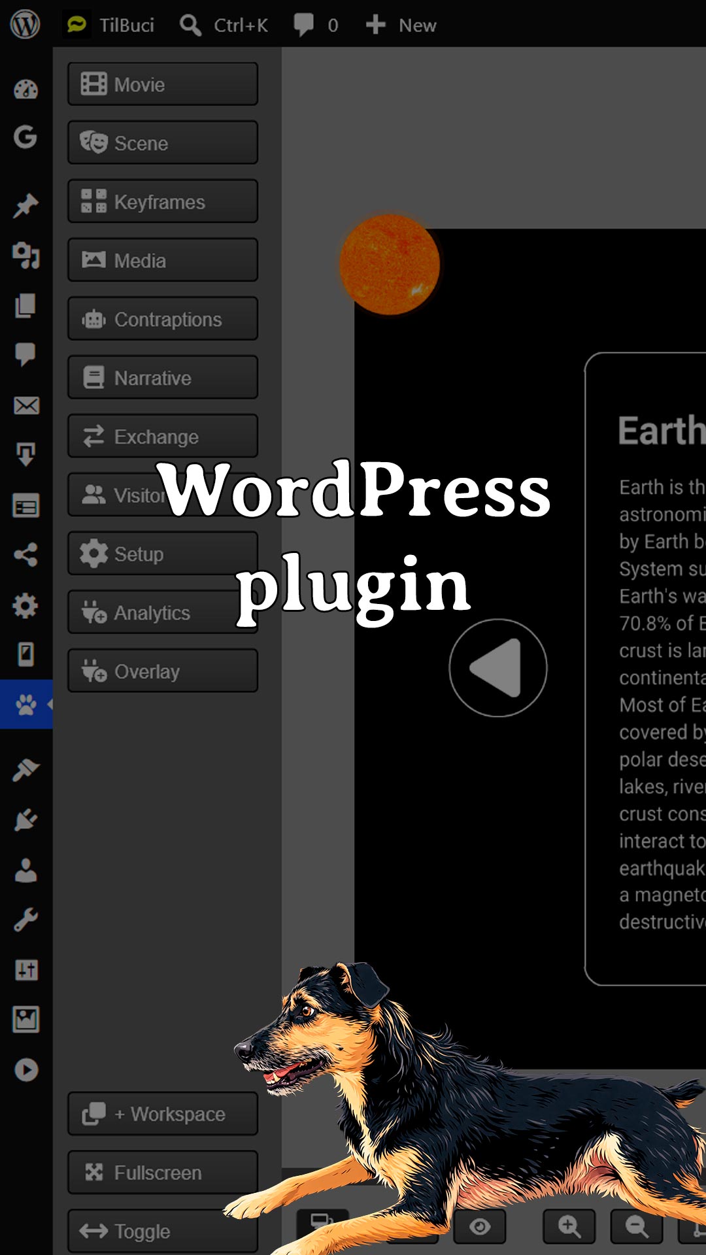The height and width of the screenshot is (1255, 706).
Task: Click the mobile device sidebar icon
Action: 25,654
